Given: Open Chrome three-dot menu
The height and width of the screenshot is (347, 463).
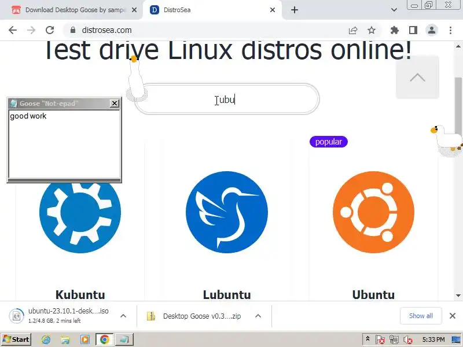Looking at the screenshot, I should click(x=450, y=30).
